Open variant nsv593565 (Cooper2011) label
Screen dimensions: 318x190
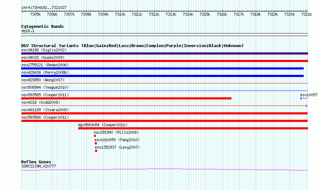click(45, 95)
